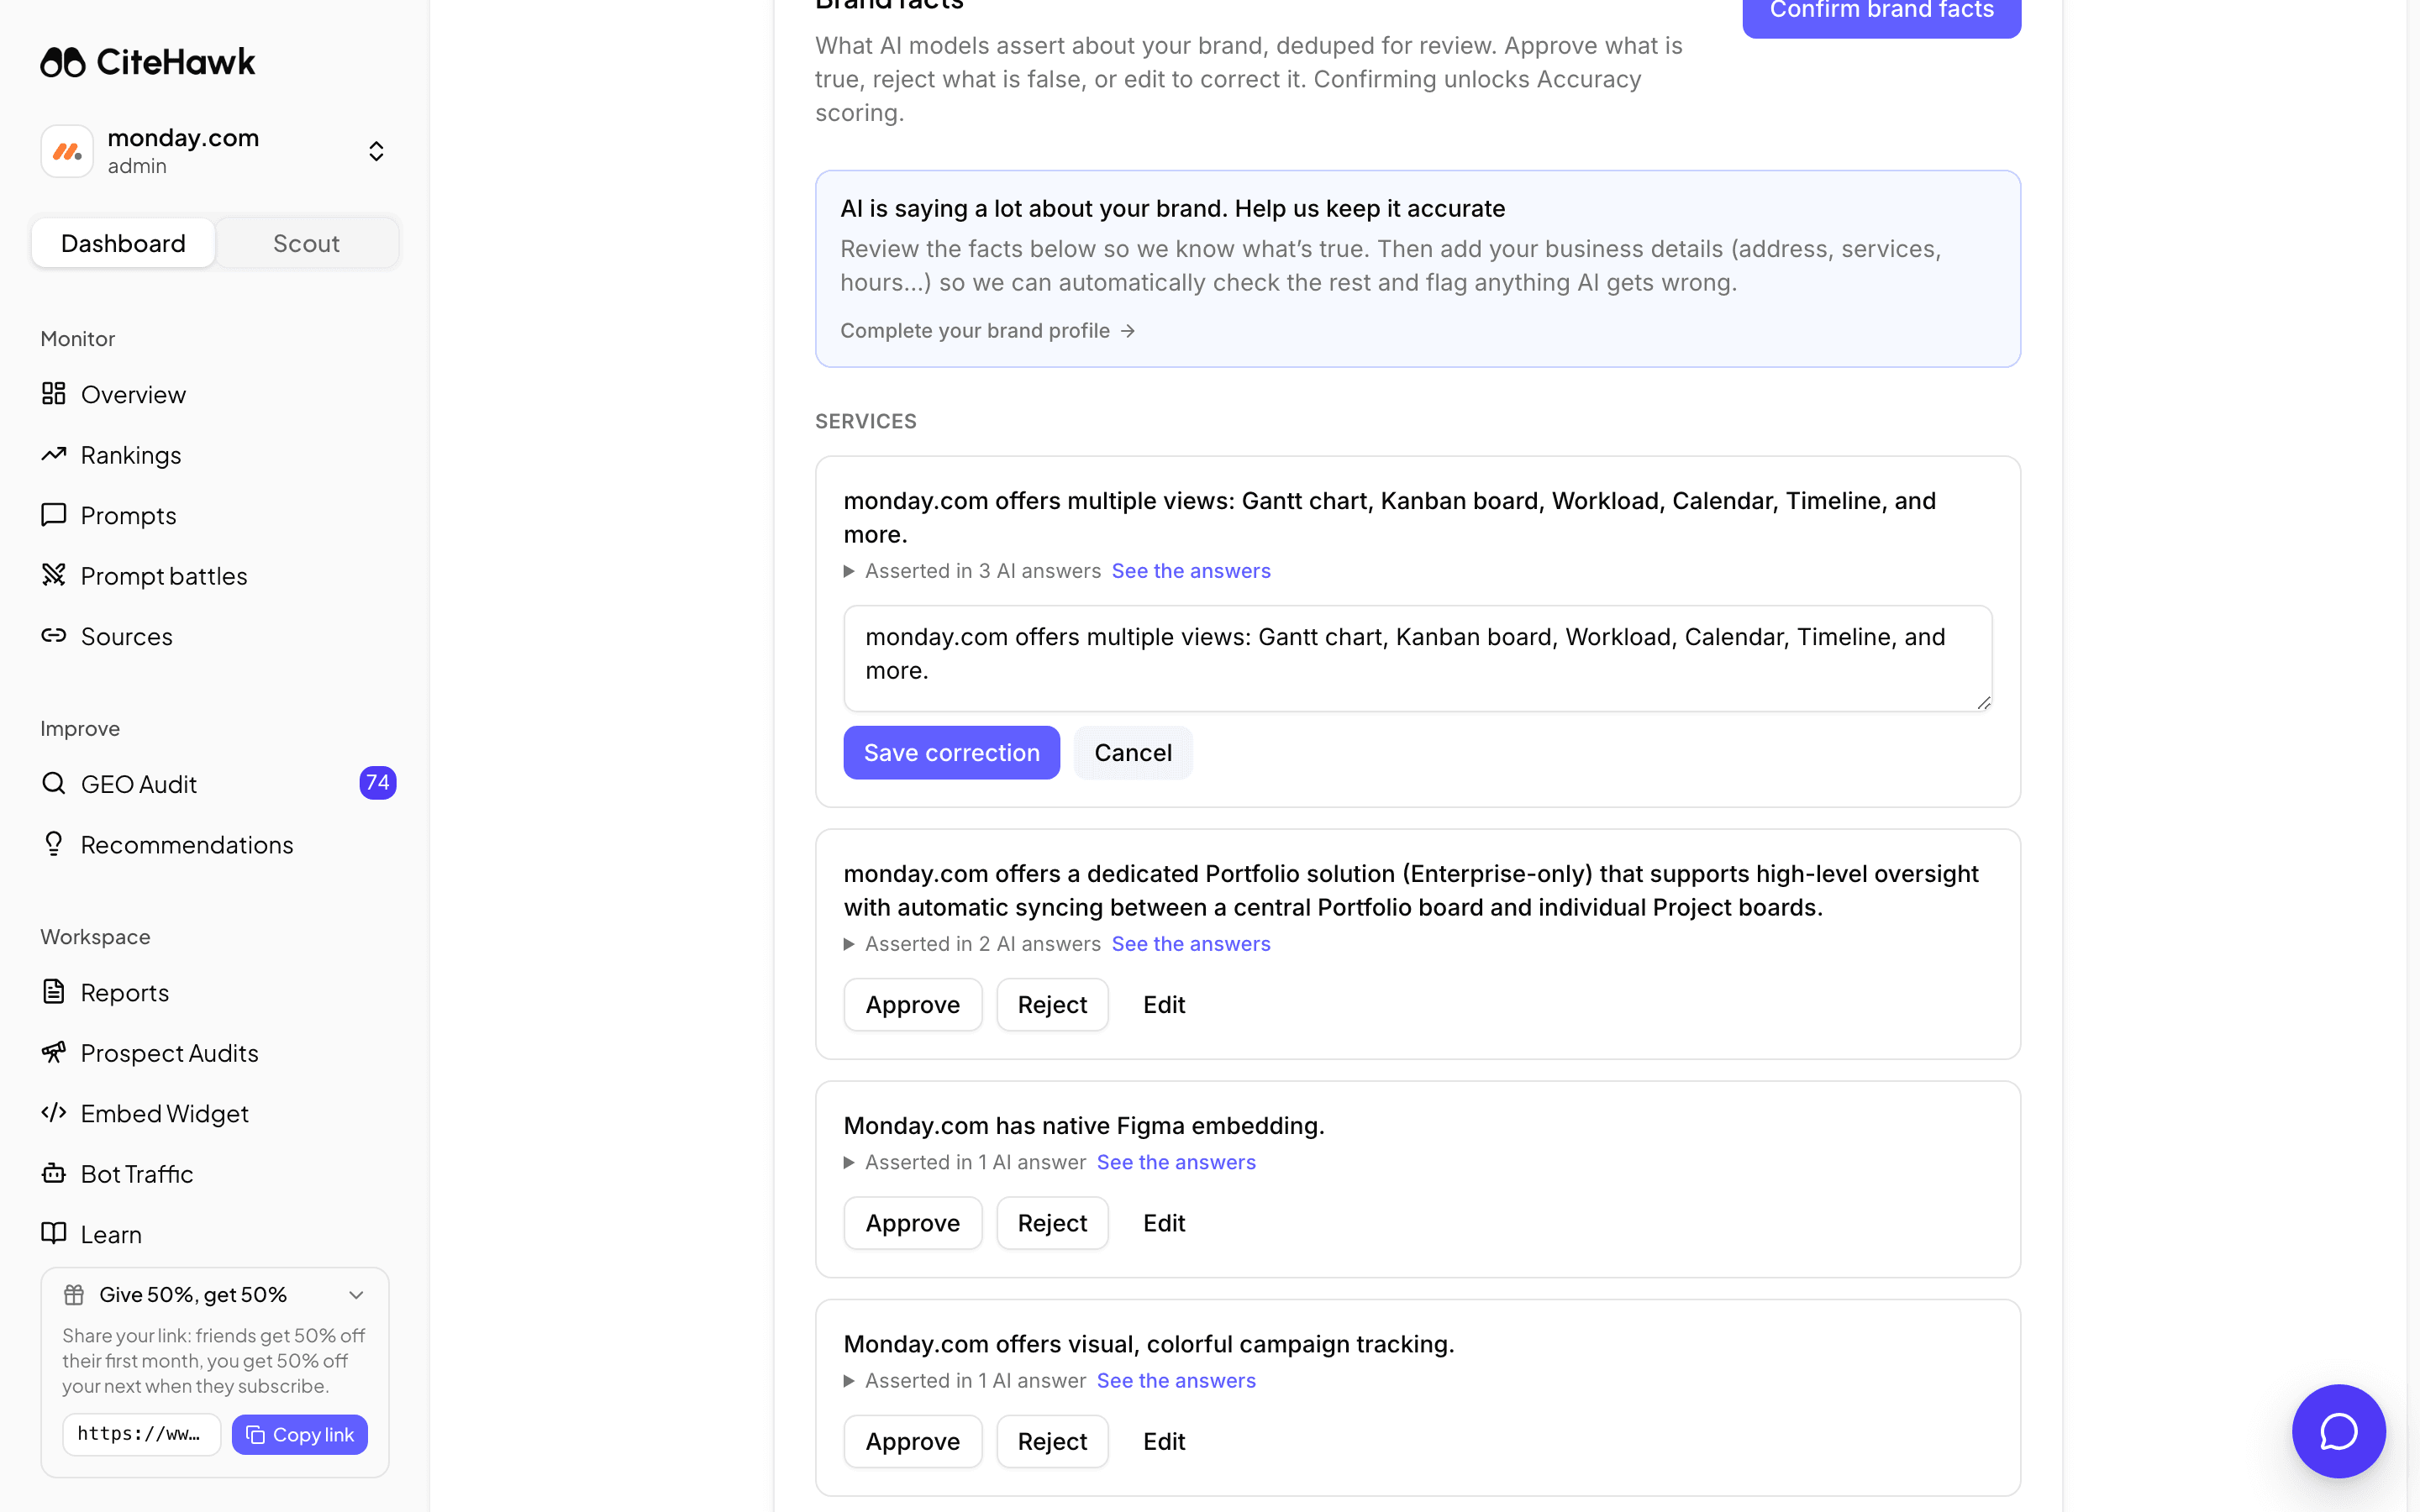2420x1512 pixels.
Task: Switch to the Dashboard tab
Action: (123, 243)
